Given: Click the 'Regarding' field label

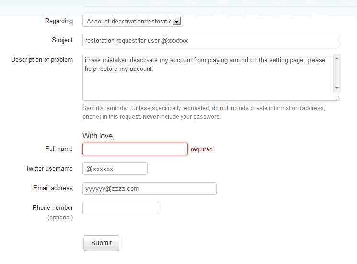Looking at the screenshot, I should point(59,21).
